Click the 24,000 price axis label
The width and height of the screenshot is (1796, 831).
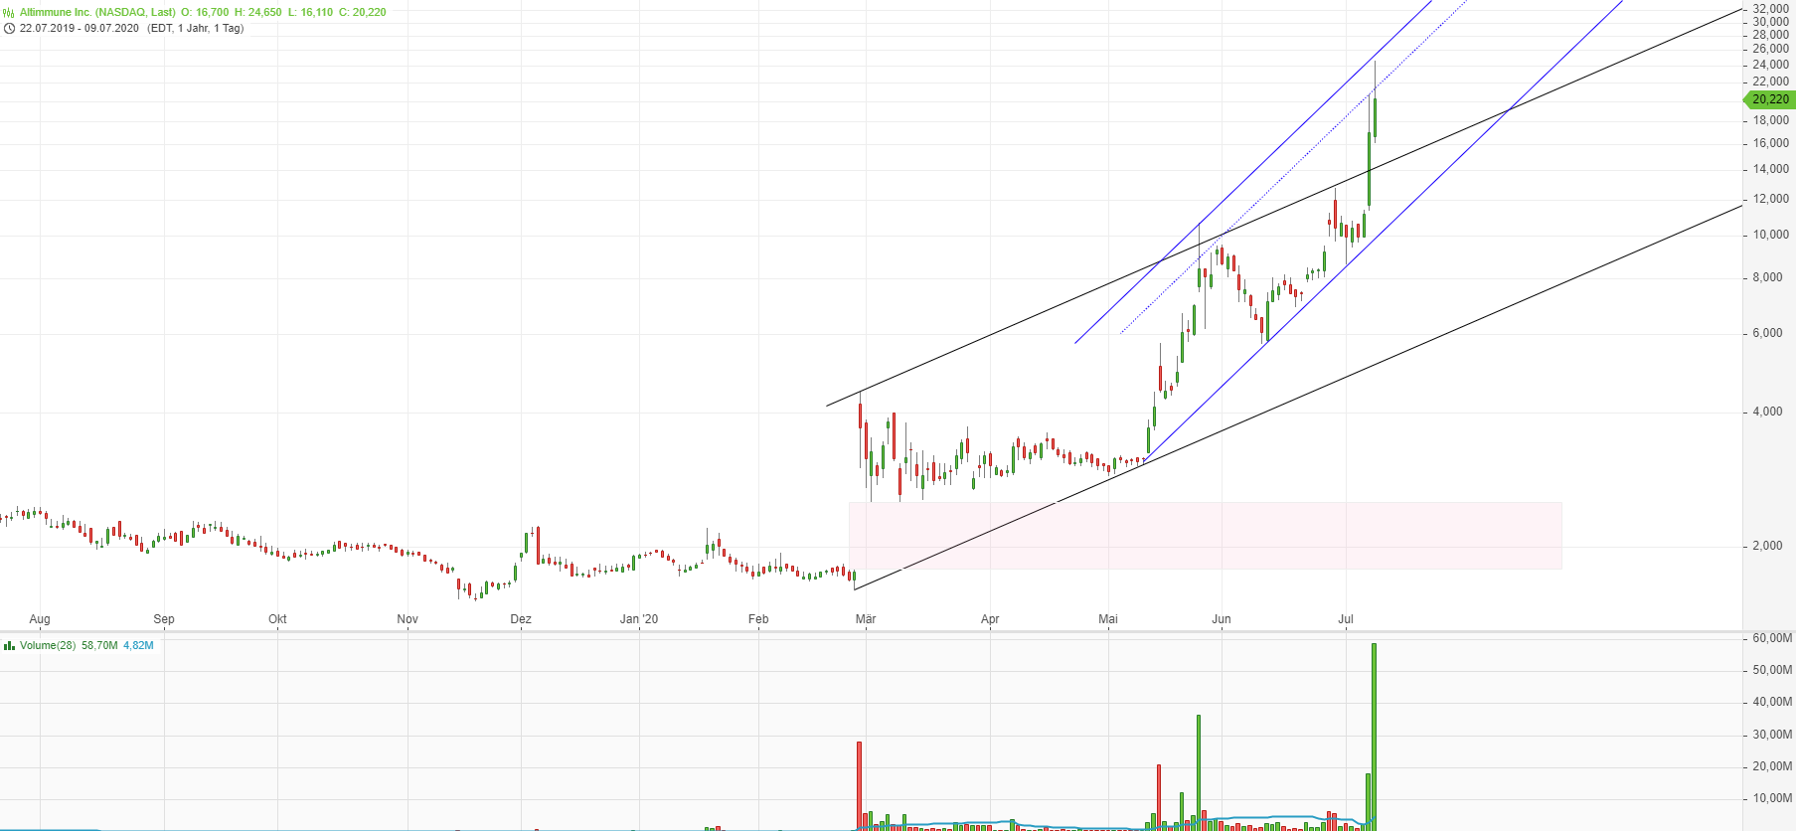[1770, 65]
